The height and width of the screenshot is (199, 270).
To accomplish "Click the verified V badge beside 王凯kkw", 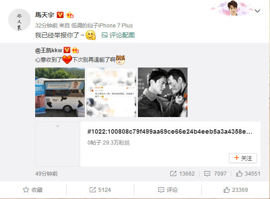I will [x=67, y=50].
